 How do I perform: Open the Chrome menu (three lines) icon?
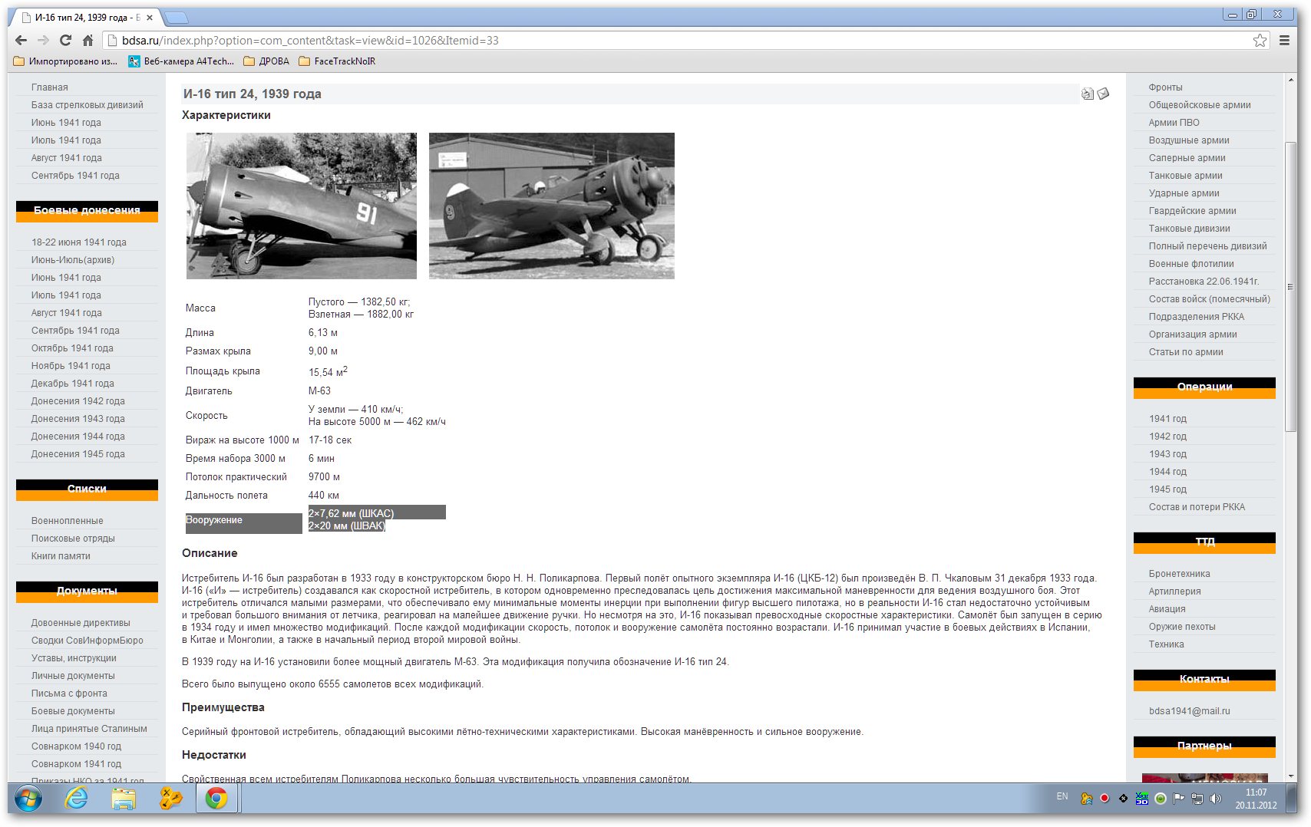(x=1284, y=41)
